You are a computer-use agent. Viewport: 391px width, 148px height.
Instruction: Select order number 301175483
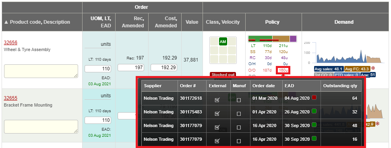coord(191,112)
